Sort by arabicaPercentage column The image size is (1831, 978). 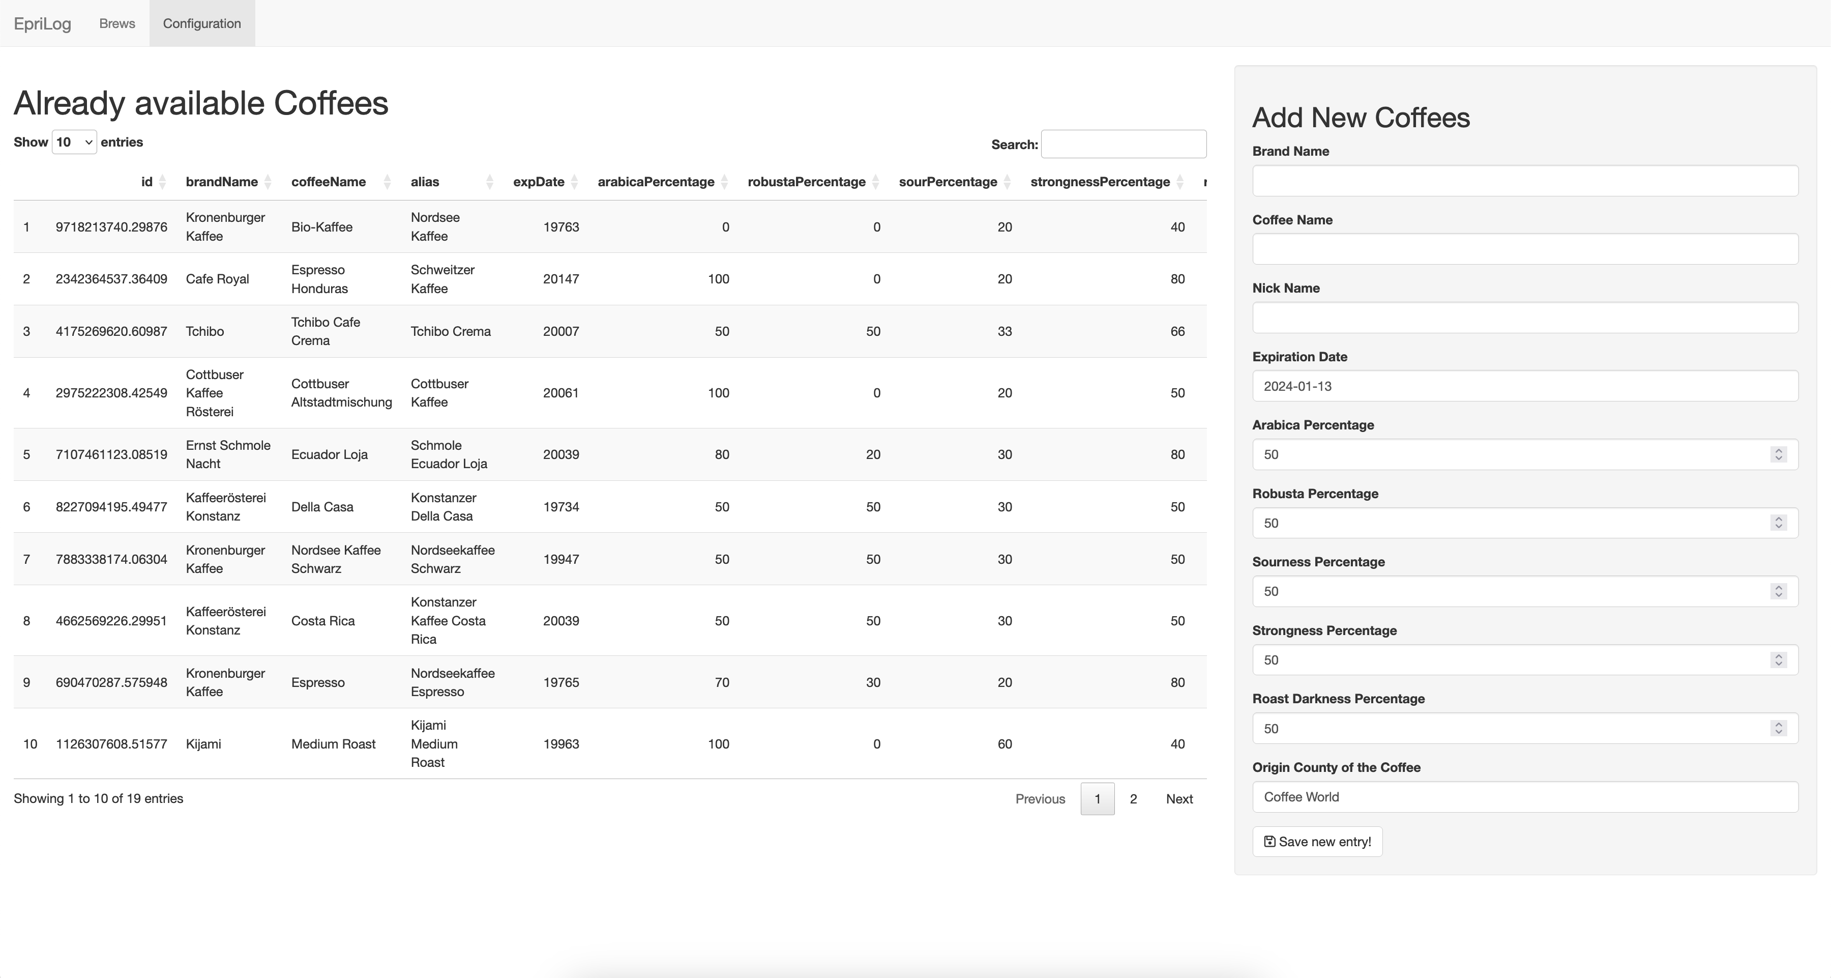pos(656,182)
